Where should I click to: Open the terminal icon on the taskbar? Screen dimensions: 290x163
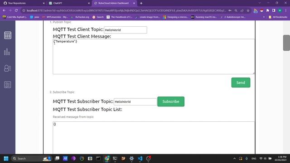coord(115,158)
